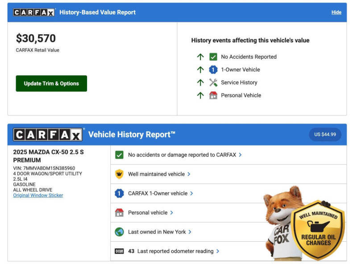The image size is (357, 264).
Task: Expand the Last reported odometer reading chevron
Action: coord(218,251)
